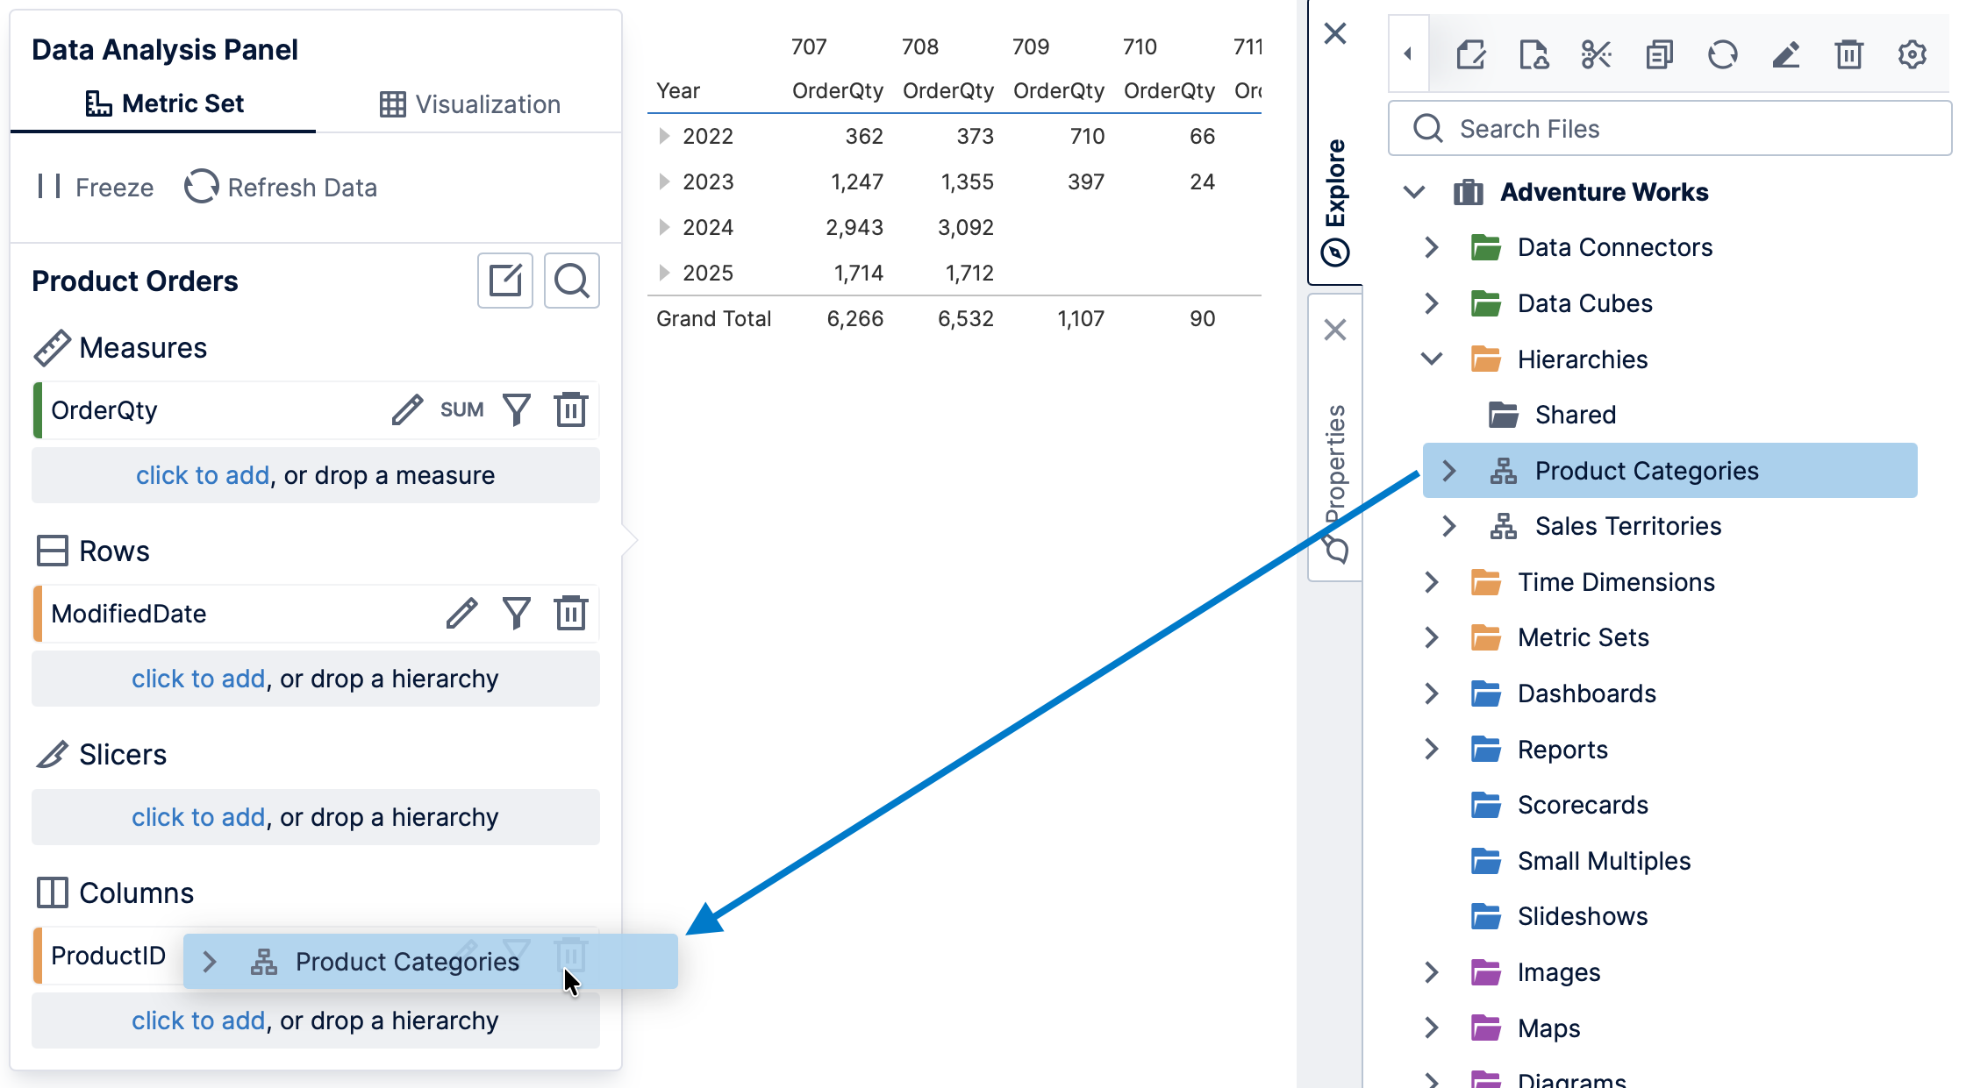Click the search icon beside Product Orders
1966x1088 pixels.
572,281
